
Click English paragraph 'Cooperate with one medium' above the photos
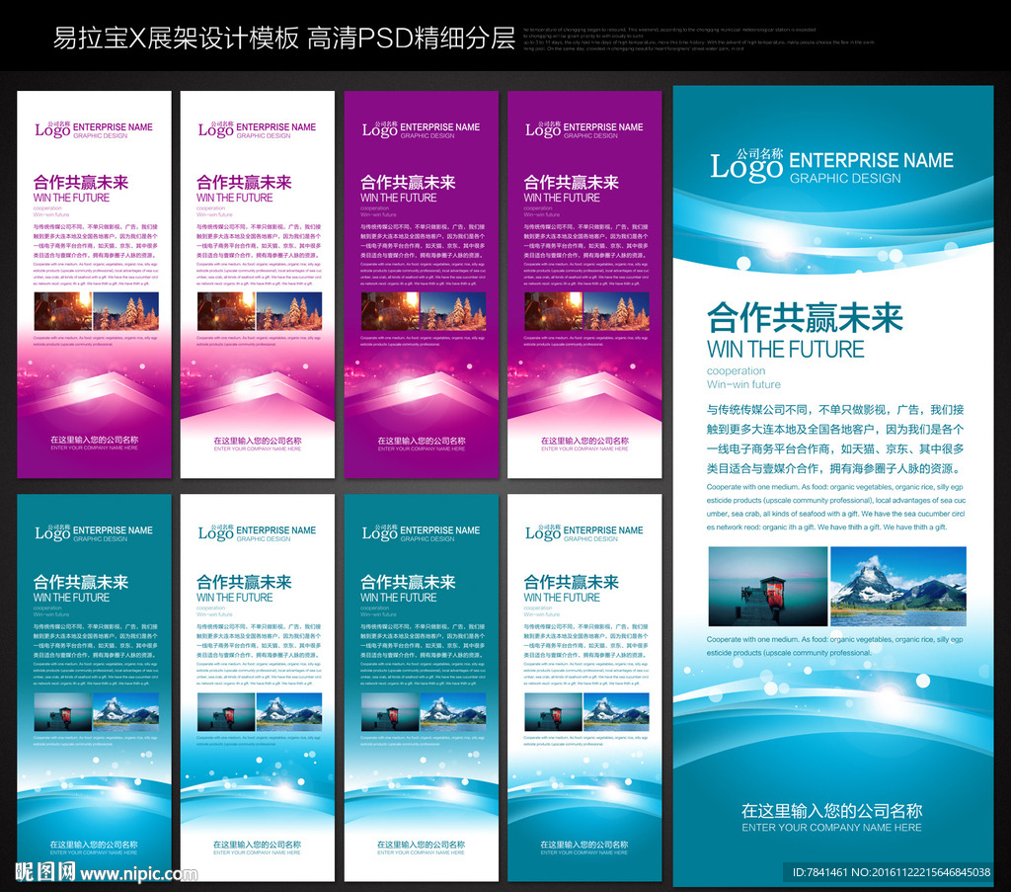click(835, 507)
